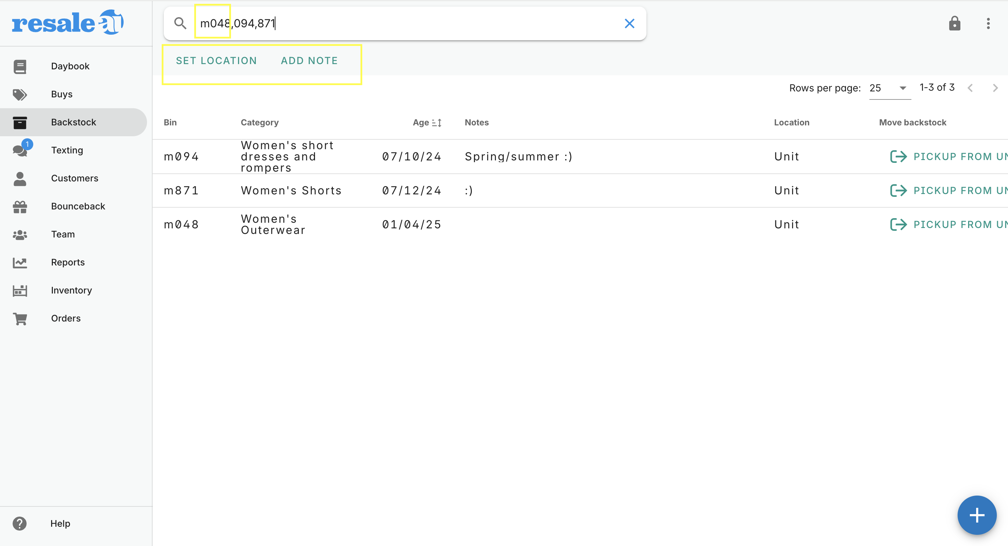Open the Daybook menu item
Viewport: 1008px width, 546px height.
(x=70, y=66)
